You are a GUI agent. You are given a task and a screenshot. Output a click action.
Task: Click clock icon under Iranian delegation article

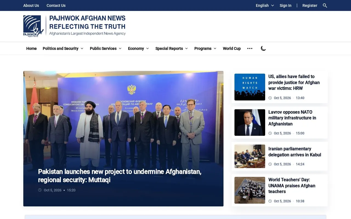270,164
